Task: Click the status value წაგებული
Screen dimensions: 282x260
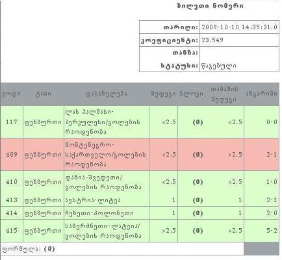Action: [x=219, y=66]
